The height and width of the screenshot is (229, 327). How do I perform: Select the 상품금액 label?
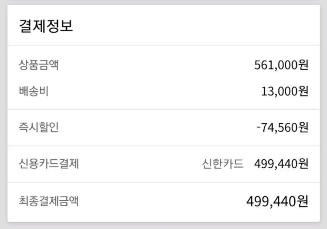coord(39,65)
